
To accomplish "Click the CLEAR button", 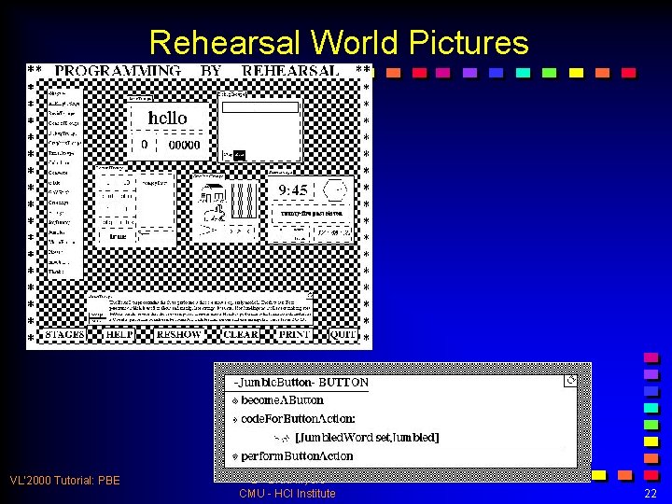I will coord(241,334).
